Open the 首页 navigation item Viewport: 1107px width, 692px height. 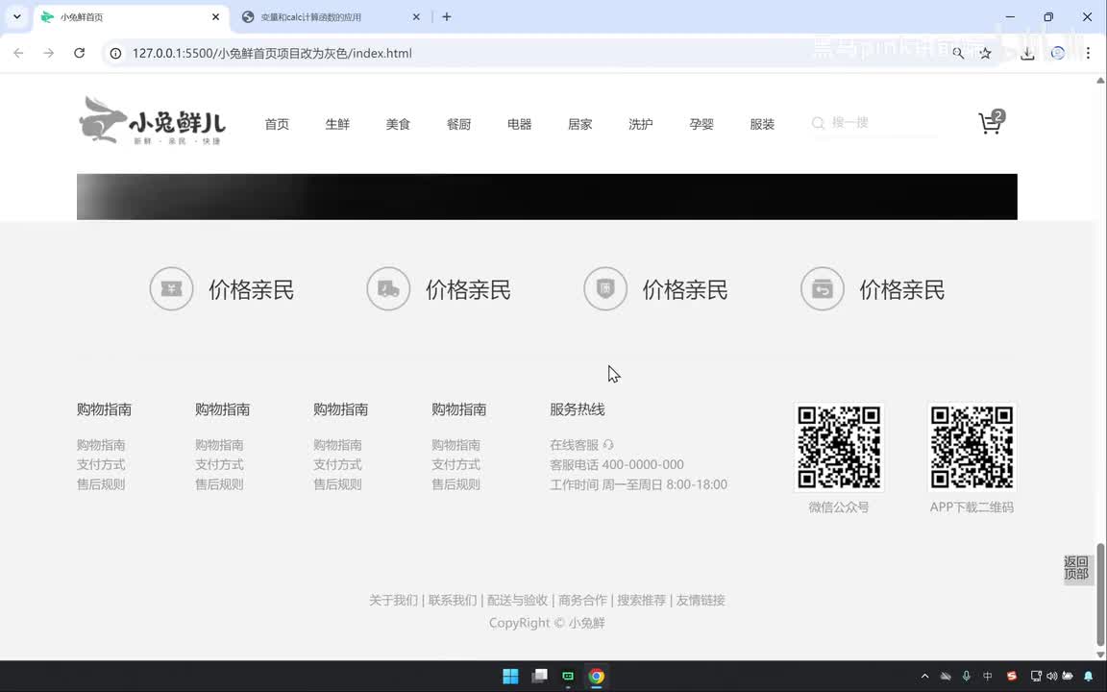click(277, 124)
